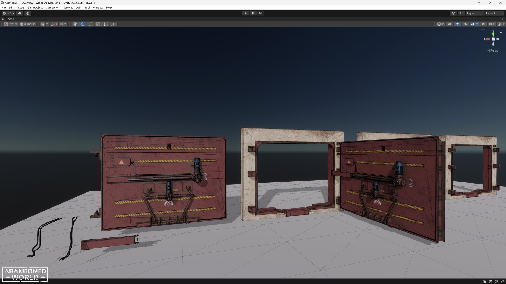Image resolution: width=506 pixels, height=284 pixels.
Task: Click the search magnifier icon
Action: point(461,13)
